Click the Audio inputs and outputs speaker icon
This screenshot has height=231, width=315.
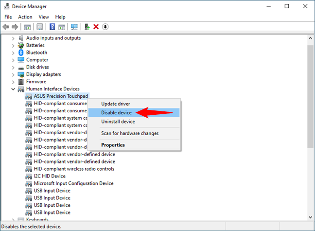tap(21, 38)
